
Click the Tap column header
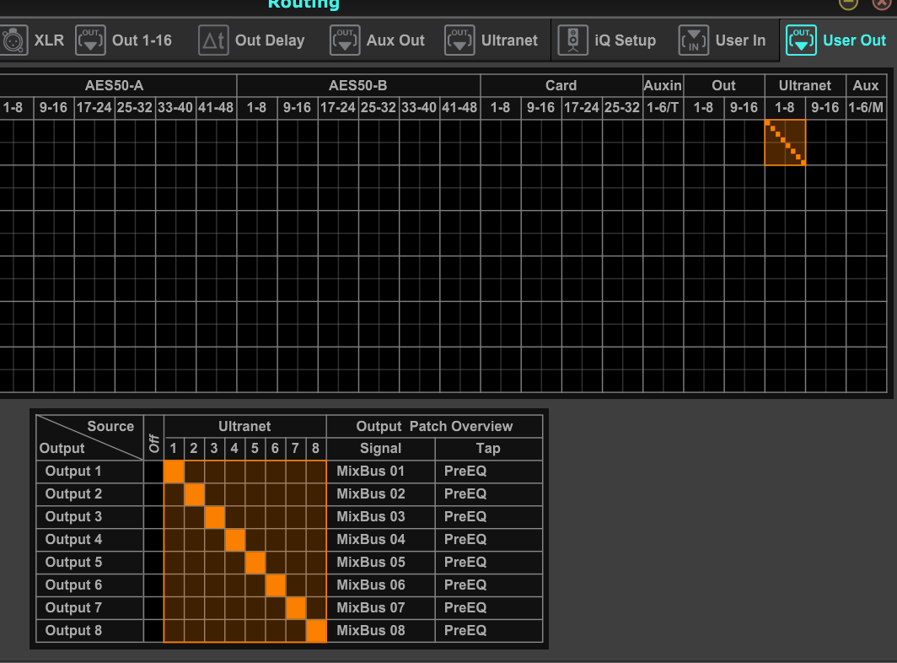[x=489, y=449]
